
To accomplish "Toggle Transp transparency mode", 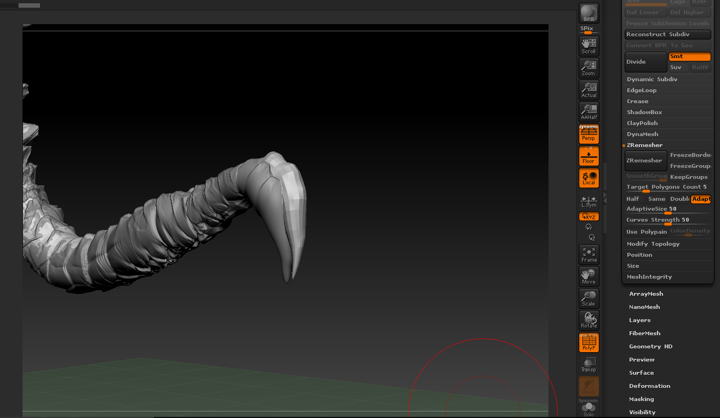I will tap(589, 364).
